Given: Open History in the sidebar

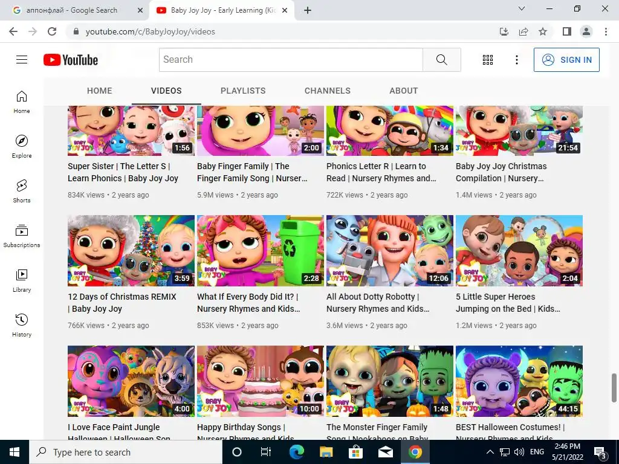Looking at the screenshot, I should point(22,325).
